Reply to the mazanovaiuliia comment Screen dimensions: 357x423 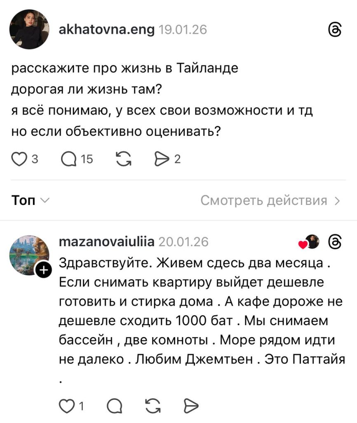click(113, 406)
